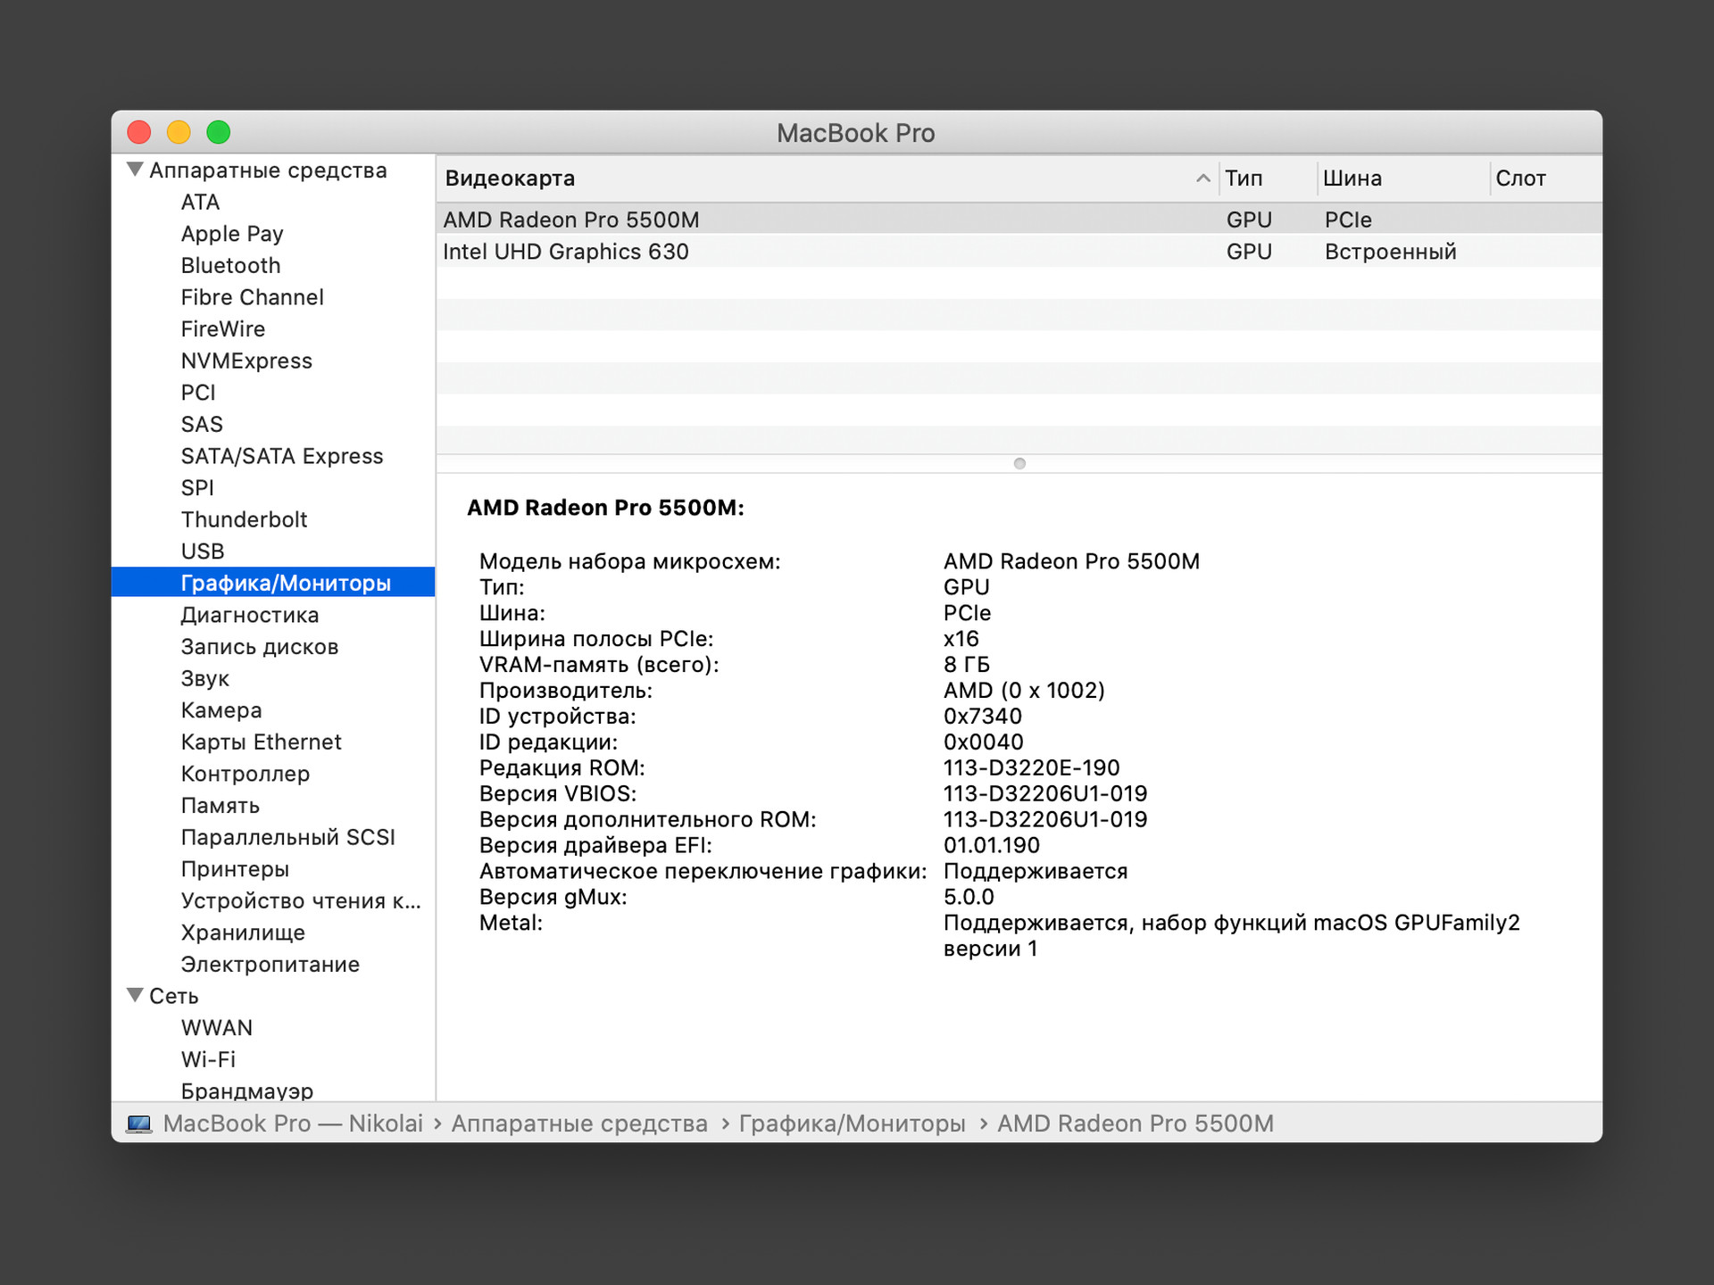Click the MacBook Pro laptop icon in path bar
This screenshot has width=1714, height=1285.
pyautogui.click(x=138, y=1123)
